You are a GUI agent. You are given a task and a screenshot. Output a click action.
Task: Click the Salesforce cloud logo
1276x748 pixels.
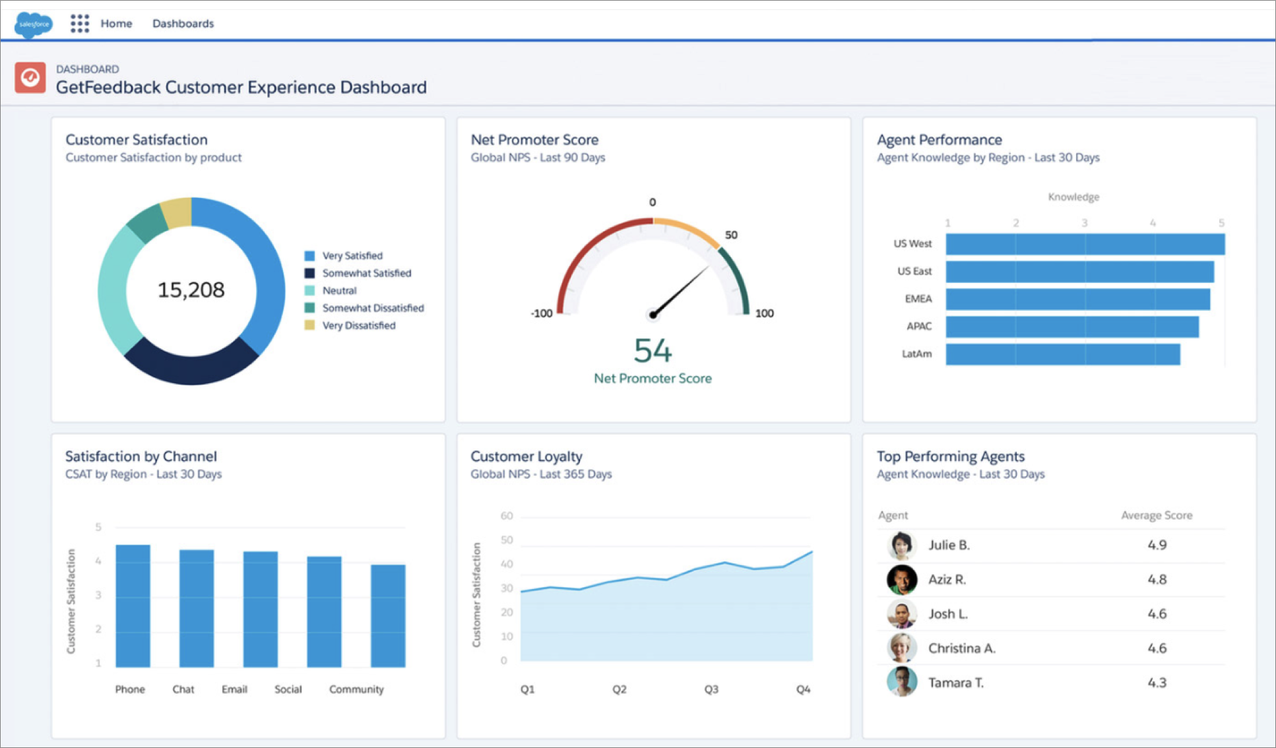[x=34, y=24]
